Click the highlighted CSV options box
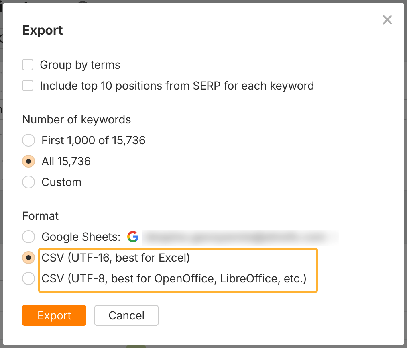This screenshot has height=348, width=407. click(178, 270)
